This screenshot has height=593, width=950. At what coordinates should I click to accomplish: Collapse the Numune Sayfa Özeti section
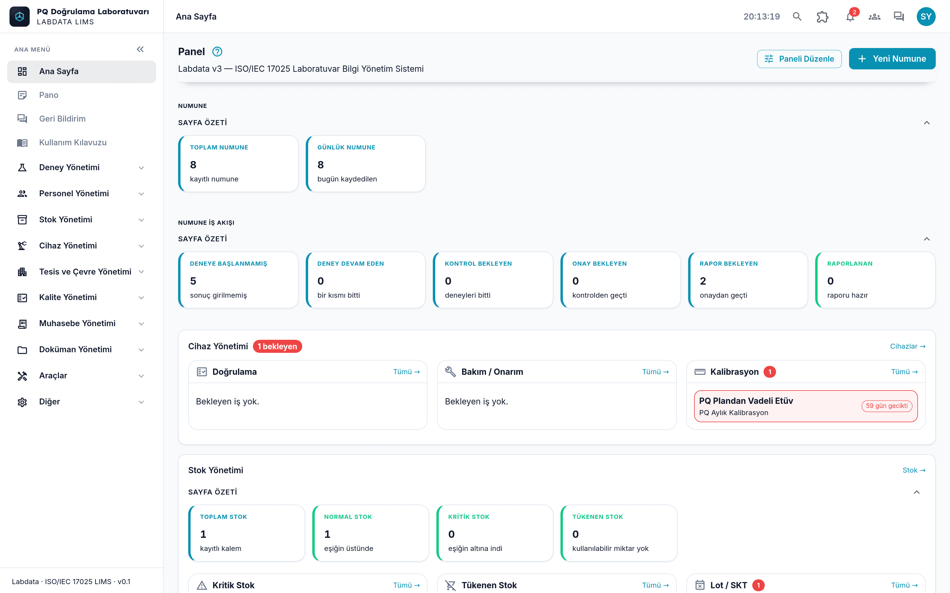(x=927, y=123)
